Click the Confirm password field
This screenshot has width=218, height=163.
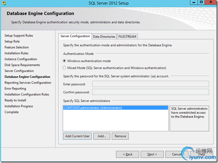tap(150, 92)
